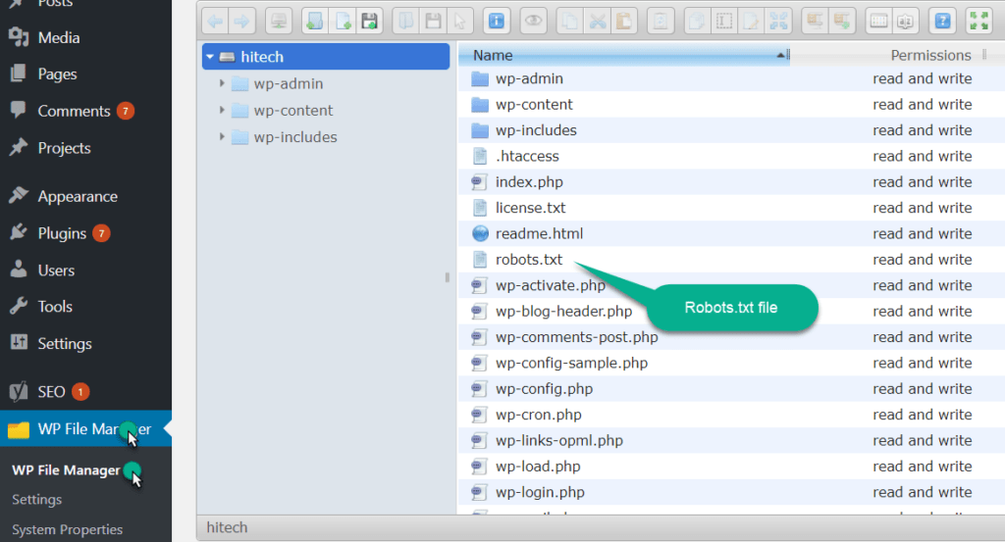This screenshot has height=542, width=1005.
Task: Click the readme.html globe file icon
Action: tap(480, 233)
